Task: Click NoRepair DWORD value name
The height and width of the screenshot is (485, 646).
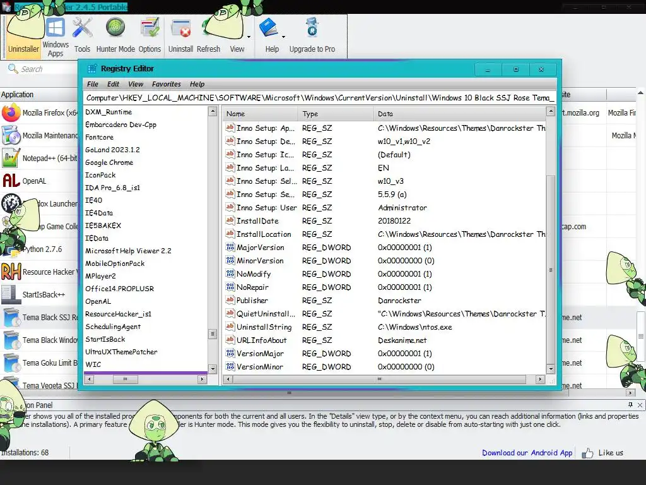Action: (252, 287)
